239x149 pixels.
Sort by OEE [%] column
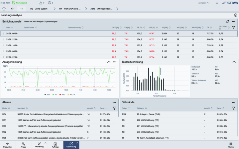(117, 27)
